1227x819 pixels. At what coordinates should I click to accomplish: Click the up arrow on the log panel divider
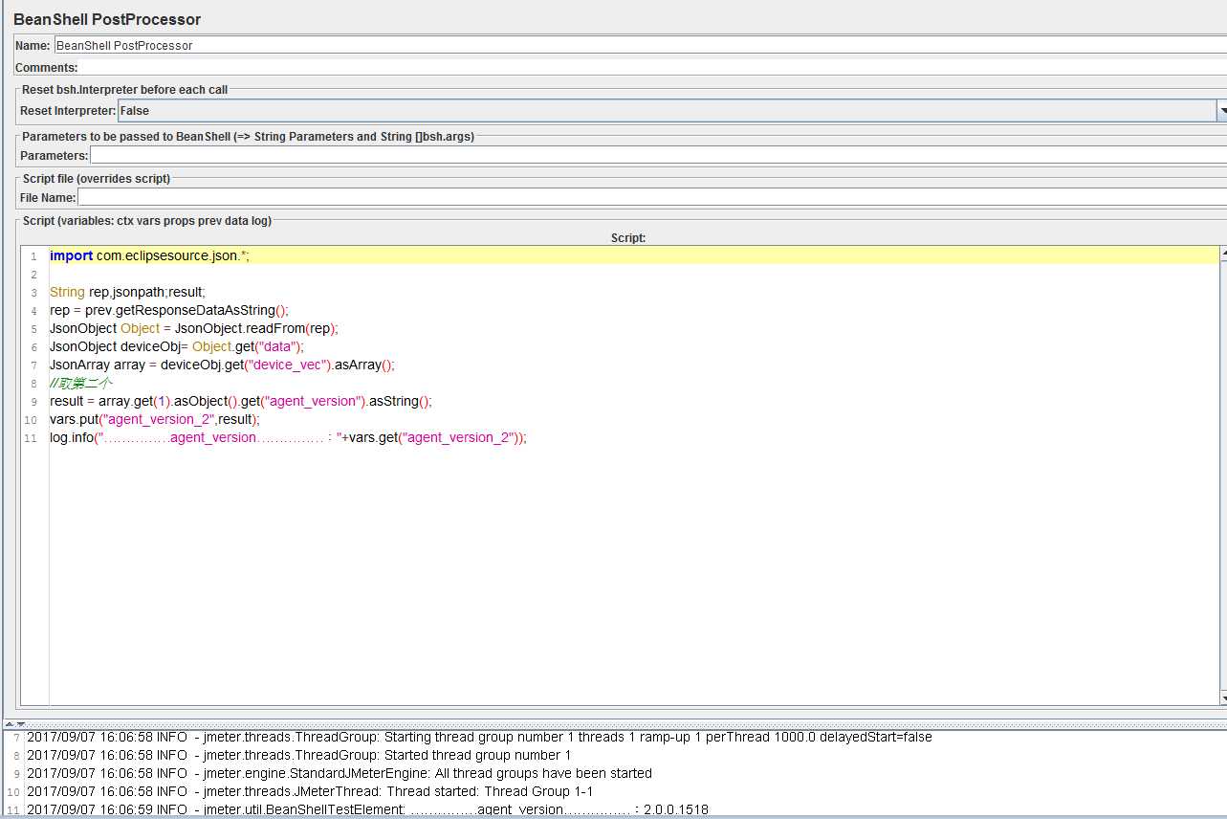[10, 723]
